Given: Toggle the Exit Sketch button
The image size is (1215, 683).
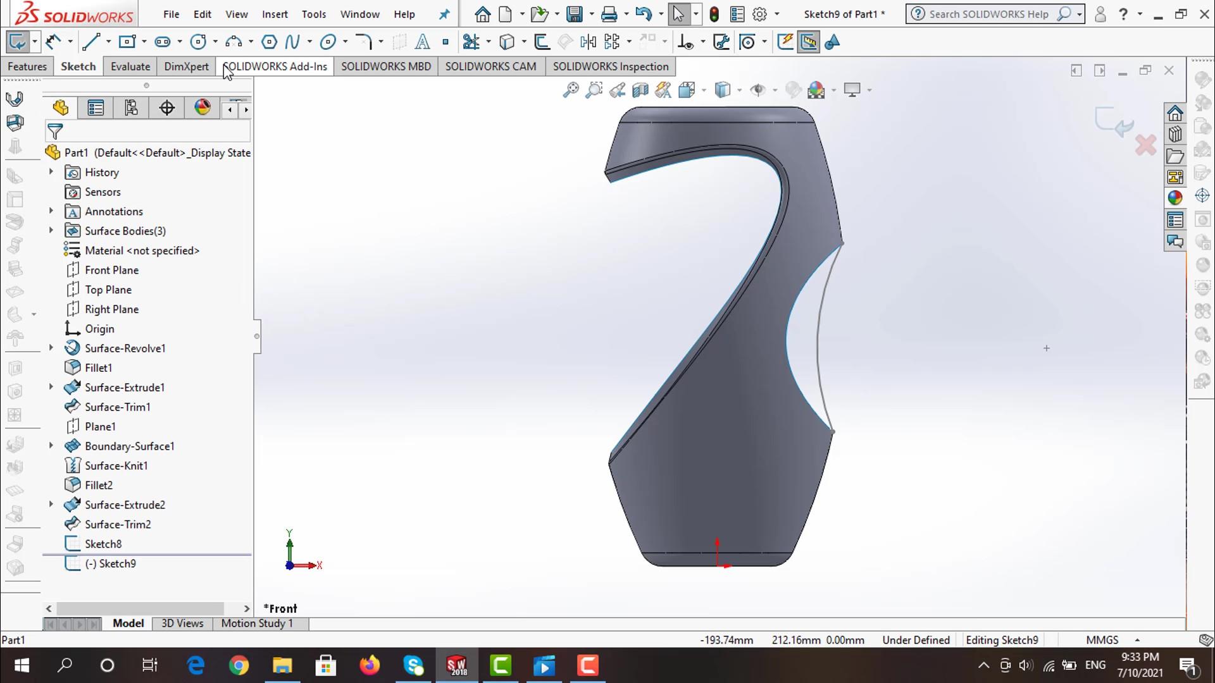Looking at the screenshot, I should pyautogui.click(x=16, y=42).
